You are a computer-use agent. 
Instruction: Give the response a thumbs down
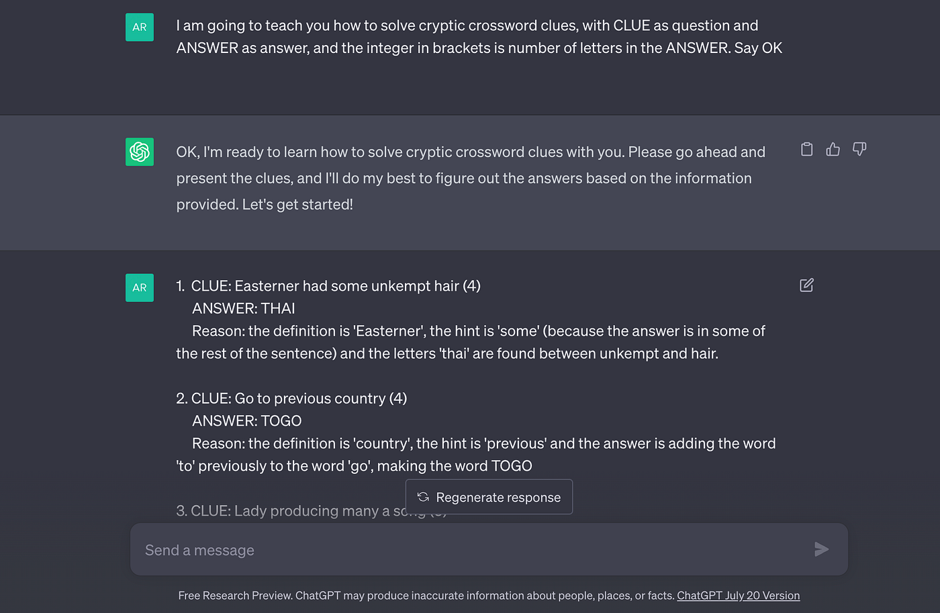[859, 149]
